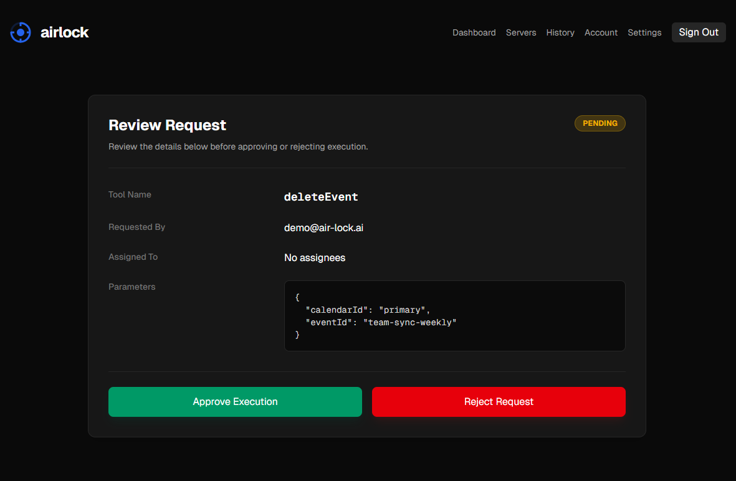Sign out of airlock

click(699, 32)
